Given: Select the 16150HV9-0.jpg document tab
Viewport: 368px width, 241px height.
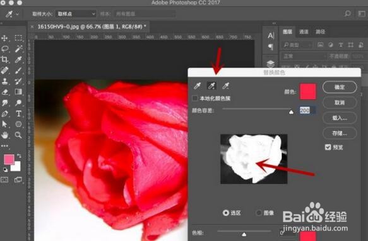Looking at the screenshot, I should click(92, 26).
